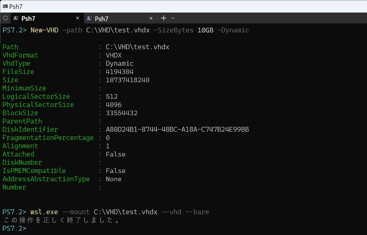Click the FileSize value 4194304

click(120, 72)
